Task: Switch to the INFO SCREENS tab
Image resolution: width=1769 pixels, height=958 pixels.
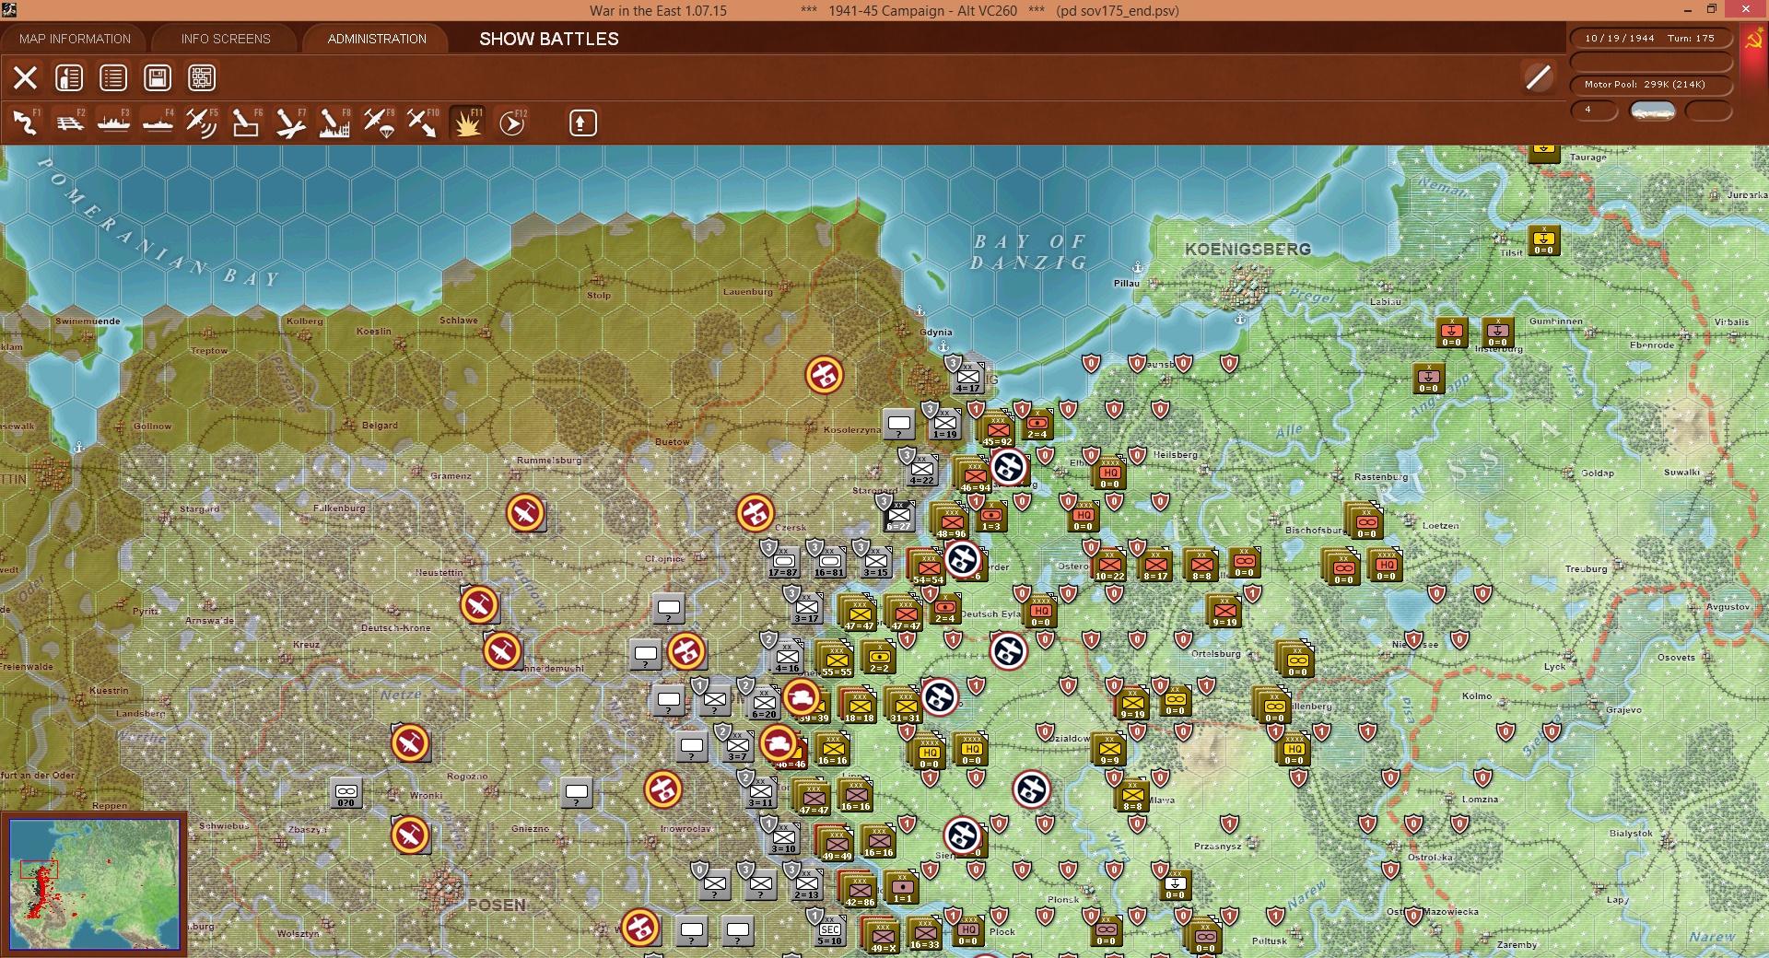Action: point(226,39)
